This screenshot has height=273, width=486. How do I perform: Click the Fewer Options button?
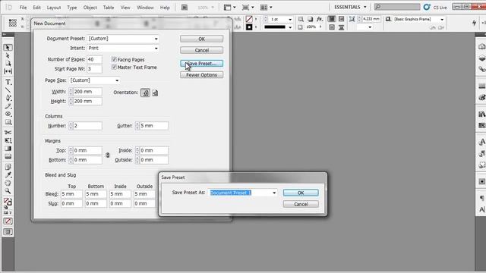(x=201, y=75)
